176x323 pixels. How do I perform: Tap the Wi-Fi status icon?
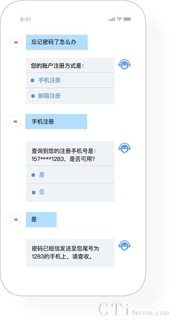[119, 19]
